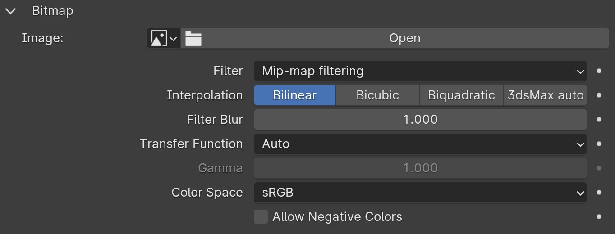Click animate dot next to Color Space

tap(599, 193)
